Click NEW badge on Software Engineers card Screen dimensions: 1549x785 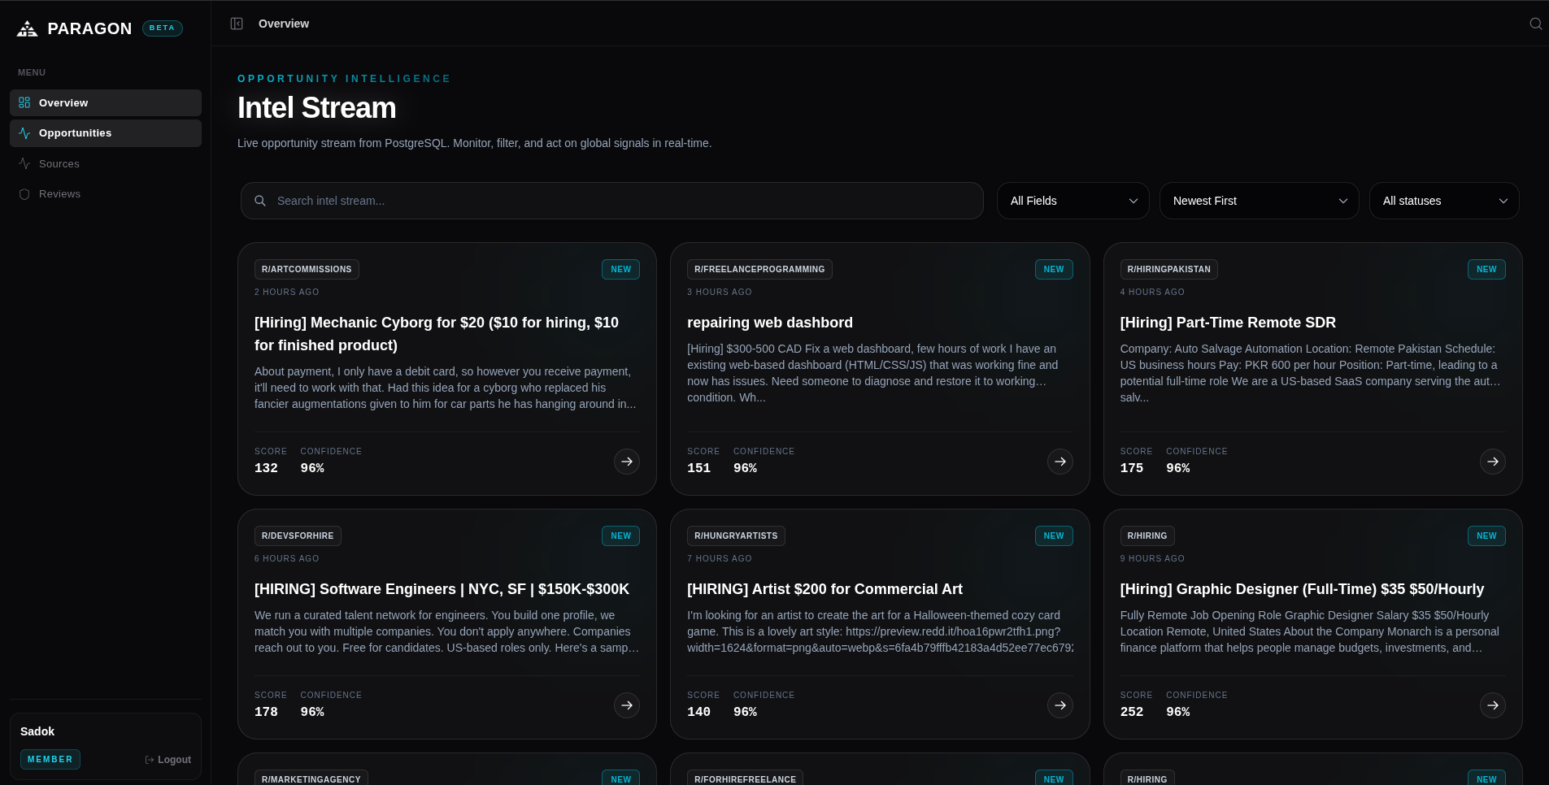pyautogui.click(x=620, y=536)
